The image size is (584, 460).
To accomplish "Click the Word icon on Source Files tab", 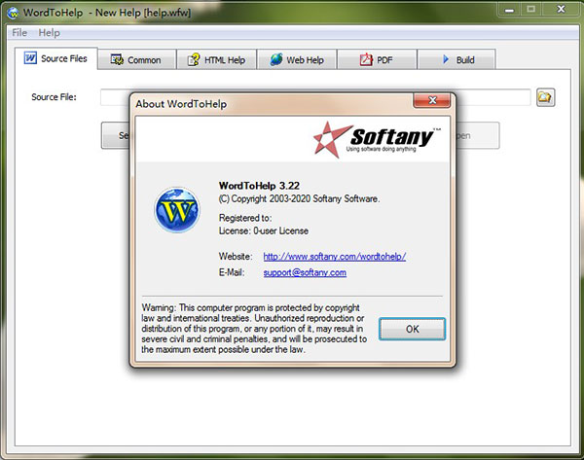I will pyautogui.click(x=30, y=58).
